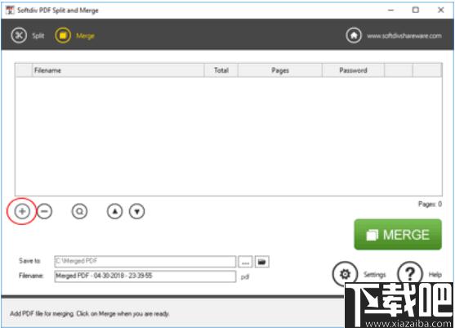Open the preview magnifier icon

[79, 211]
